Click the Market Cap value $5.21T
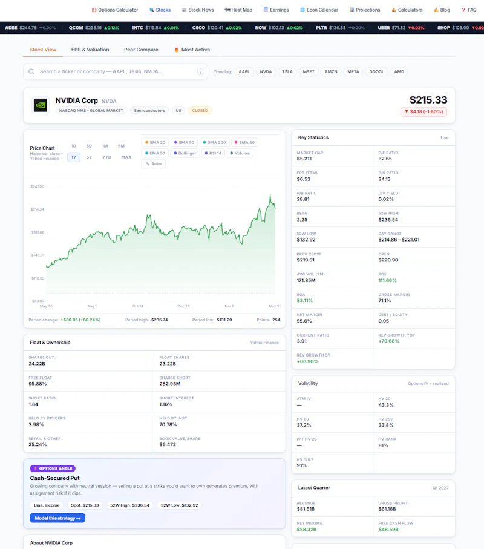Image resolution: width=484 pixels, height=549 pixels. point(304,159)
